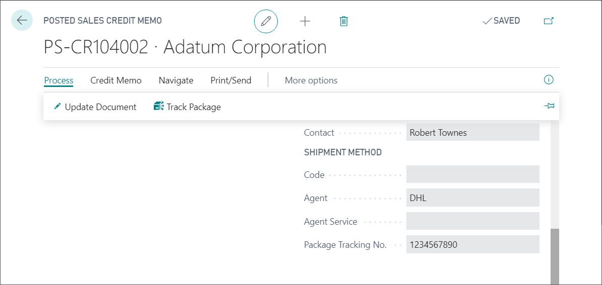Screen dimensions: 602x285
Task: Click the Contact field Robert Townes
Action: (x=472, y=133)
